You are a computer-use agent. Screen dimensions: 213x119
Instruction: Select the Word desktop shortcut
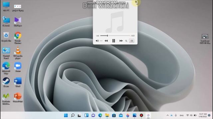pos(18,82)
